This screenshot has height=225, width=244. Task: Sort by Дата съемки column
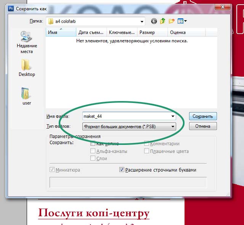pyautogui.click(x=91, y=32)
